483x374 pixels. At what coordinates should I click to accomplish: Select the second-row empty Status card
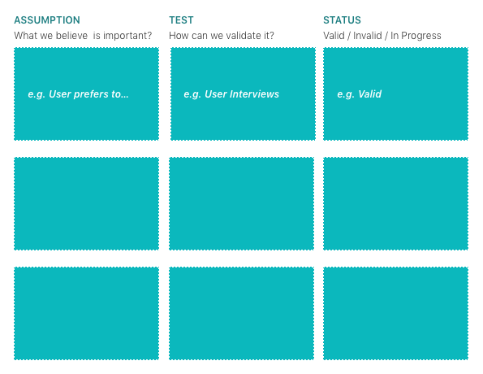(x=396, y=203)
